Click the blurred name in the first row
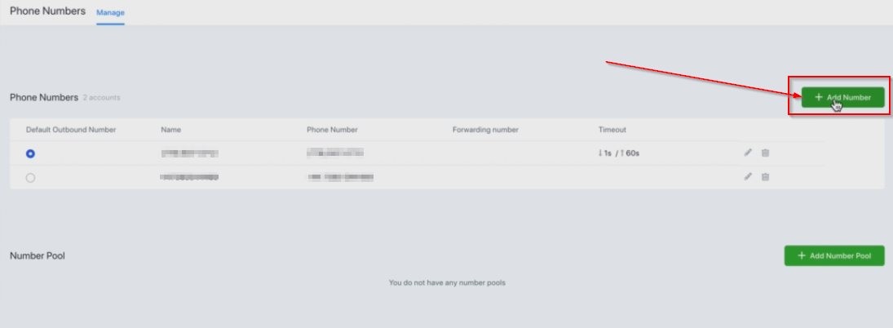 pyautogui.click(x=190, y=153)
